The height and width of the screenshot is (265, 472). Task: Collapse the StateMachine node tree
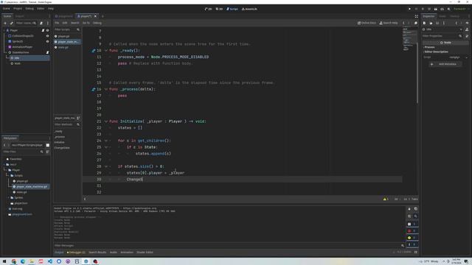tap(5, 52)
